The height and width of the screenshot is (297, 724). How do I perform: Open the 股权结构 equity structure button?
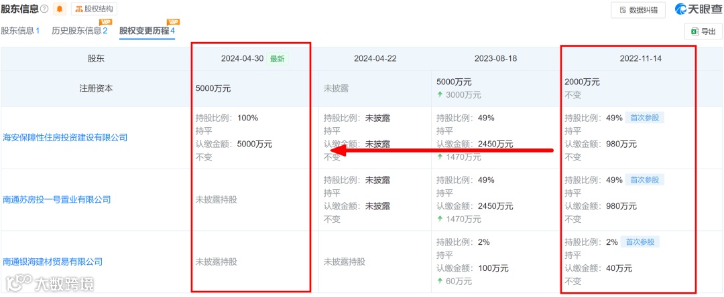pyautogui.click(x=94, y=9)
